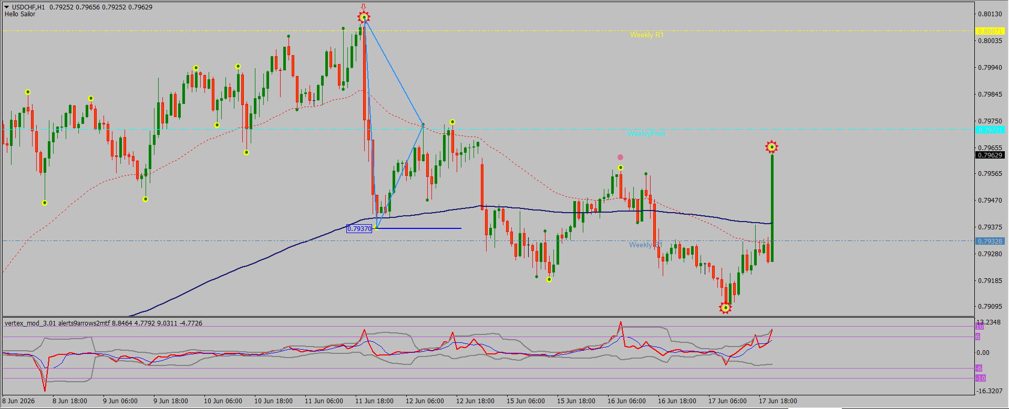Click the blue 0.79328 price tag

coord(990,241)
